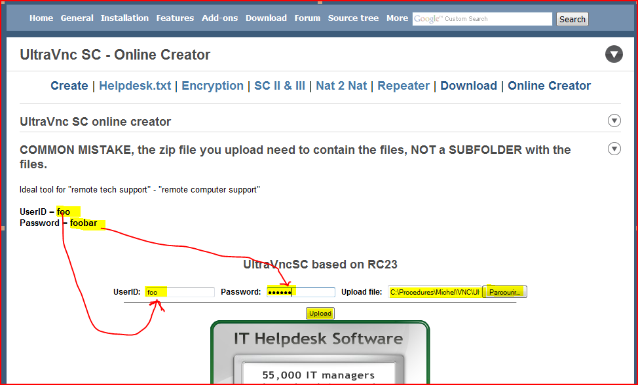Follow the Download link in the sub-navigation row

[x=469, y=86]
